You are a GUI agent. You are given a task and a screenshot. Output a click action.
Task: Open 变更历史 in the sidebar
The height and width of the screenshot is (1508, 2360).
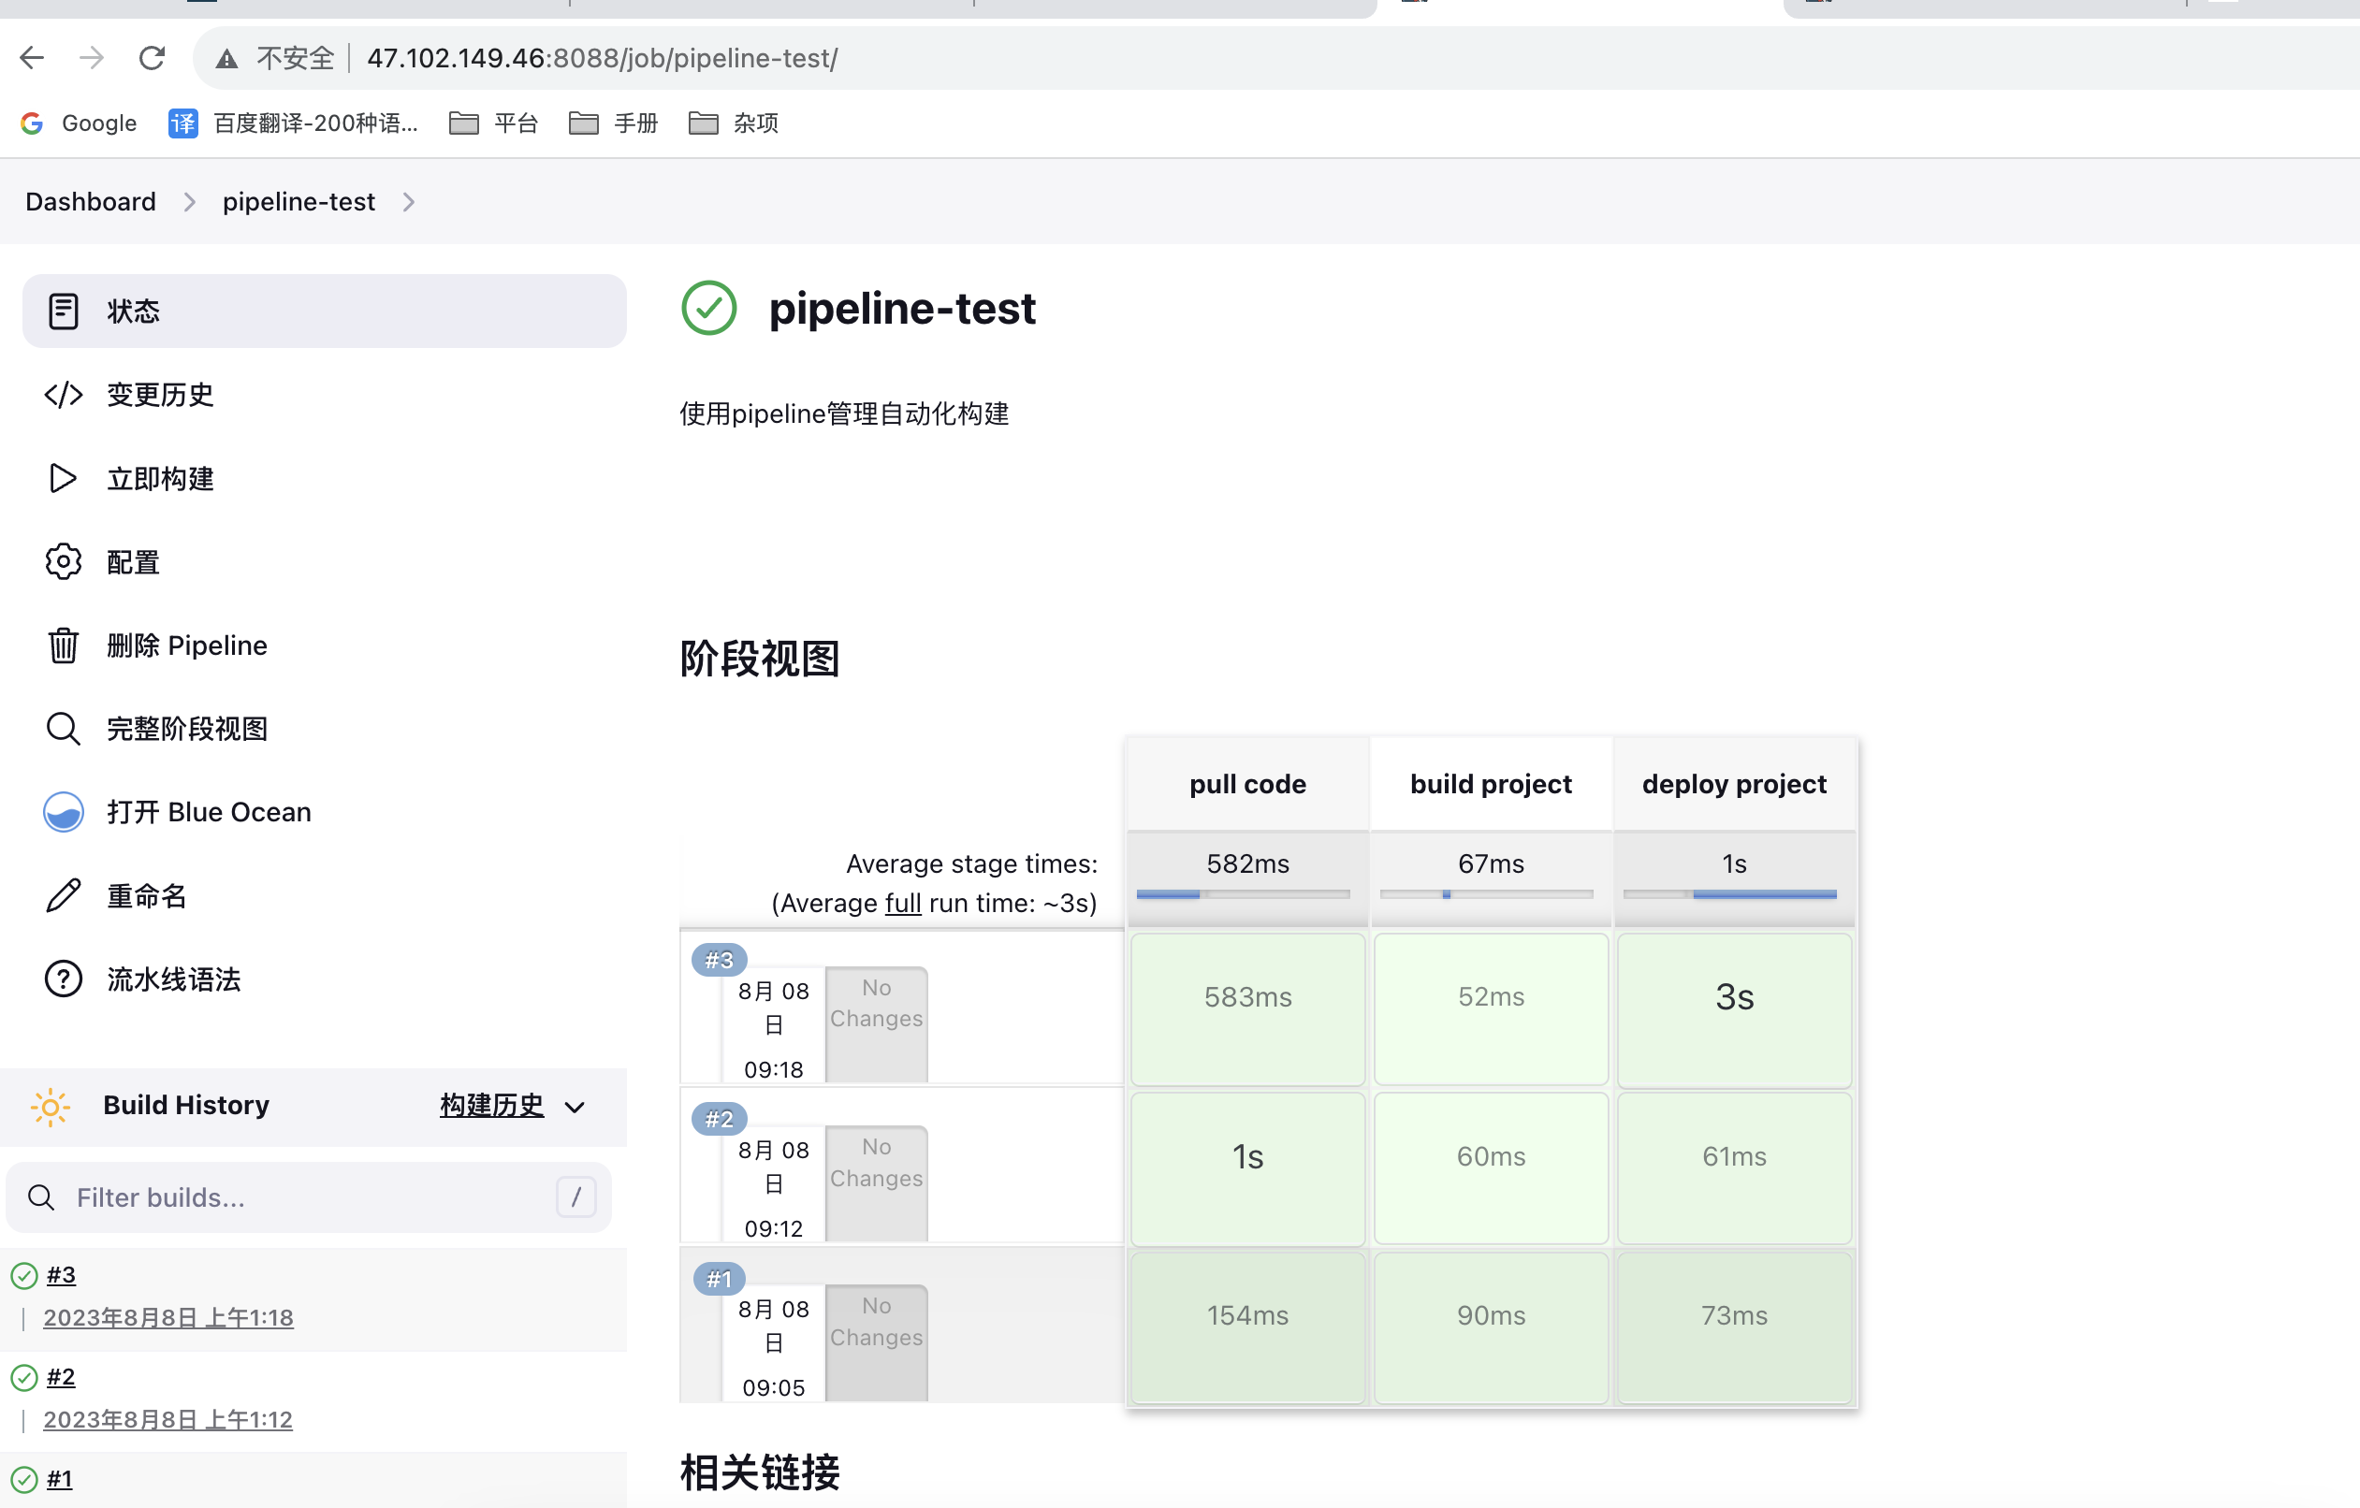325,395
